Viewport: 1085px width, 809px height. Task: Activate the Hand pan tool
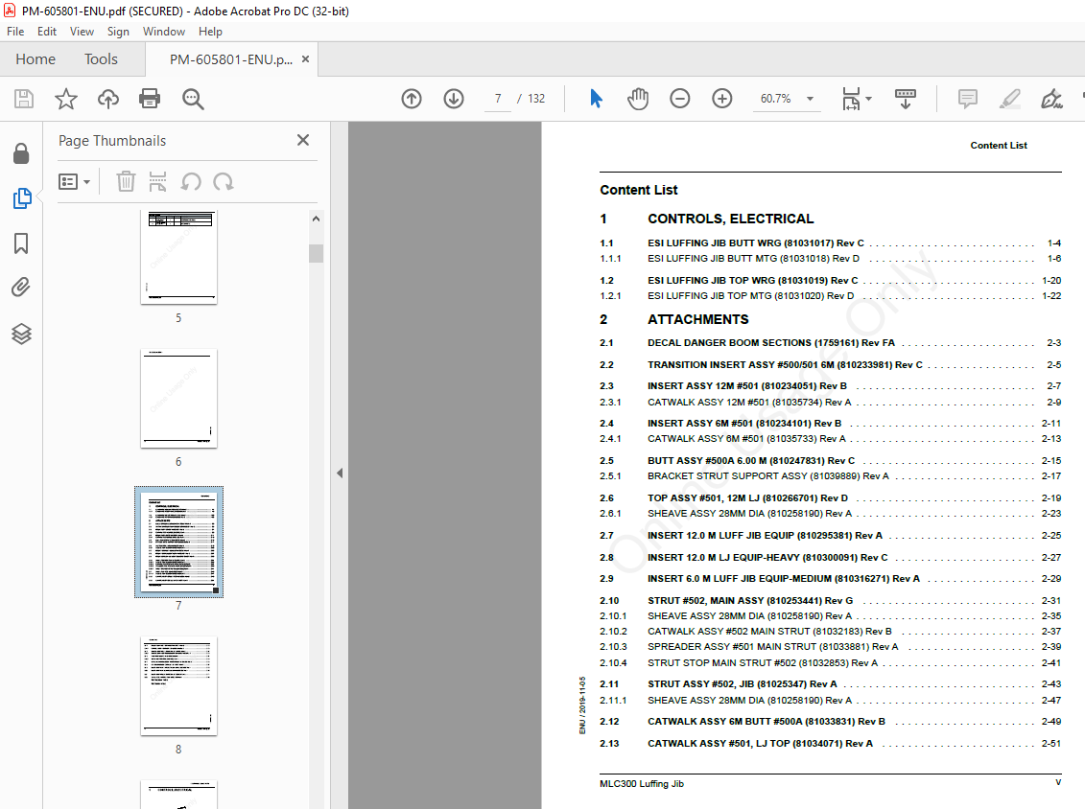point(637,99)
